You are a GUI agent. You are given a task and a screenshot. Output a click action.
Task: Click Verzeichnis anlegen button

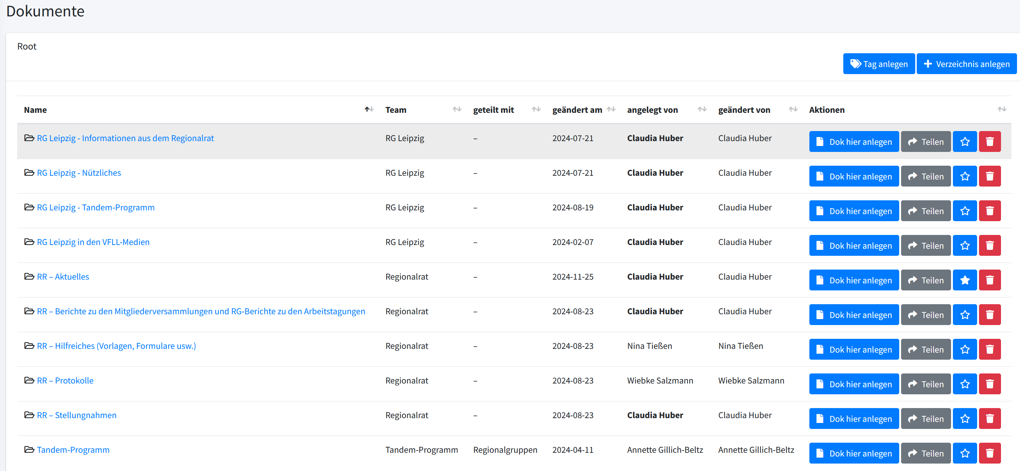(966, 64)
